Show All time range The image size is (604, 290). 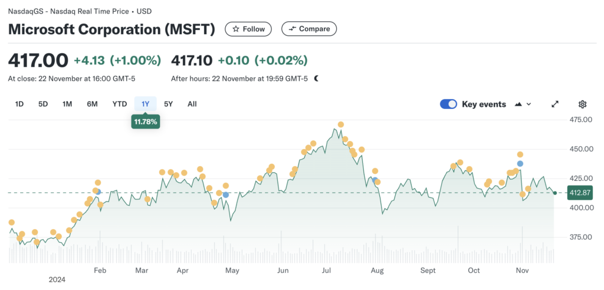[192, 104]
